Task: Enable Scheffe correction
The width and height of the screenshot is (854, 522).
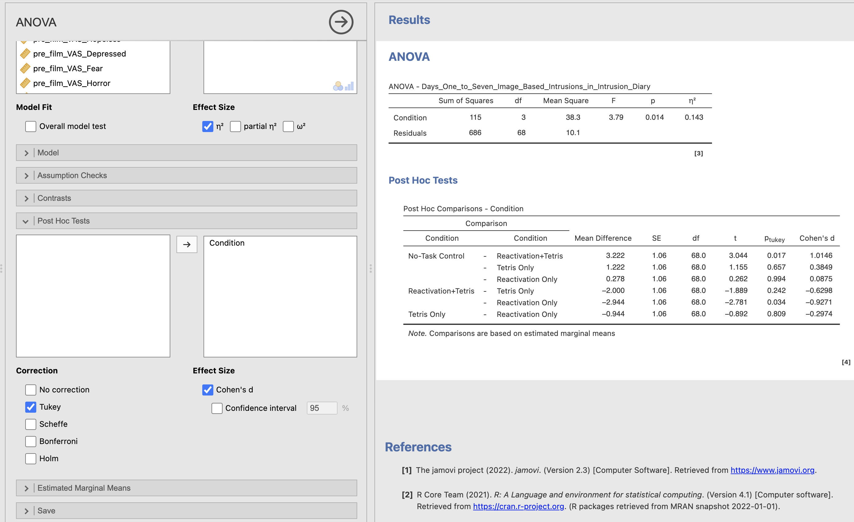Action: pos(30,424)
